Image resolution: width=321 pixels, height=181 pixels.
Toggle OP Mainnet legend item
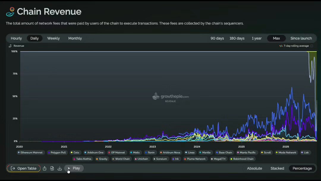click(x=117, y=152)
